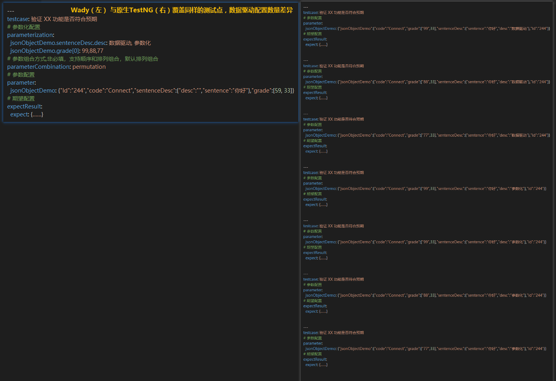The height and width of the screenshot is (381, 556).
Task: Click right-side JSON with grade 99 and 数据驱动
Action: pos(428,29)
